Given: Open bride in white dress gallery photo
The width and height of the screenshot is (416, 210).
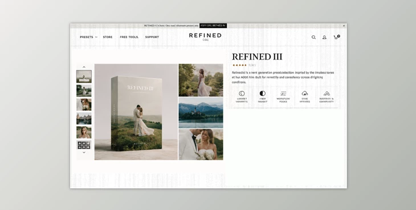Looking at the screenshot, I should (201, 80).
